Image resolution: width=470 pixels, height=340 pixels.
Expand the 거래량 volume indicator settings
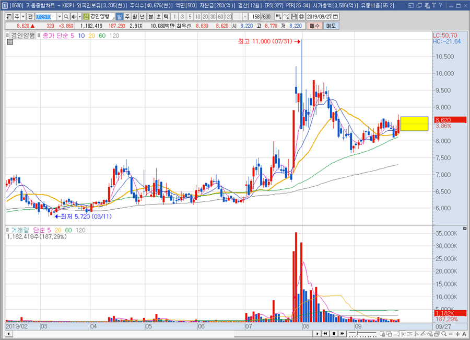click(x=8, y=230)
